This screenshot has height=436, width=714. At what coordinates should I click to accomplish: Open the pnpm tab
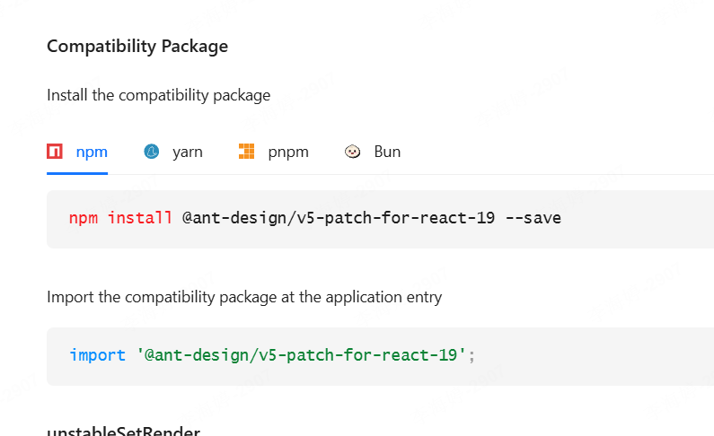point(274,152)
